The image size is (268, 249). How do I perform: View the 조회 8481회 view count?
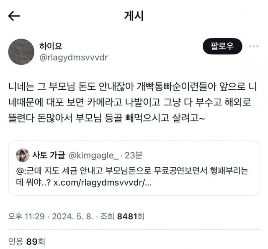(x=122, y=216)
